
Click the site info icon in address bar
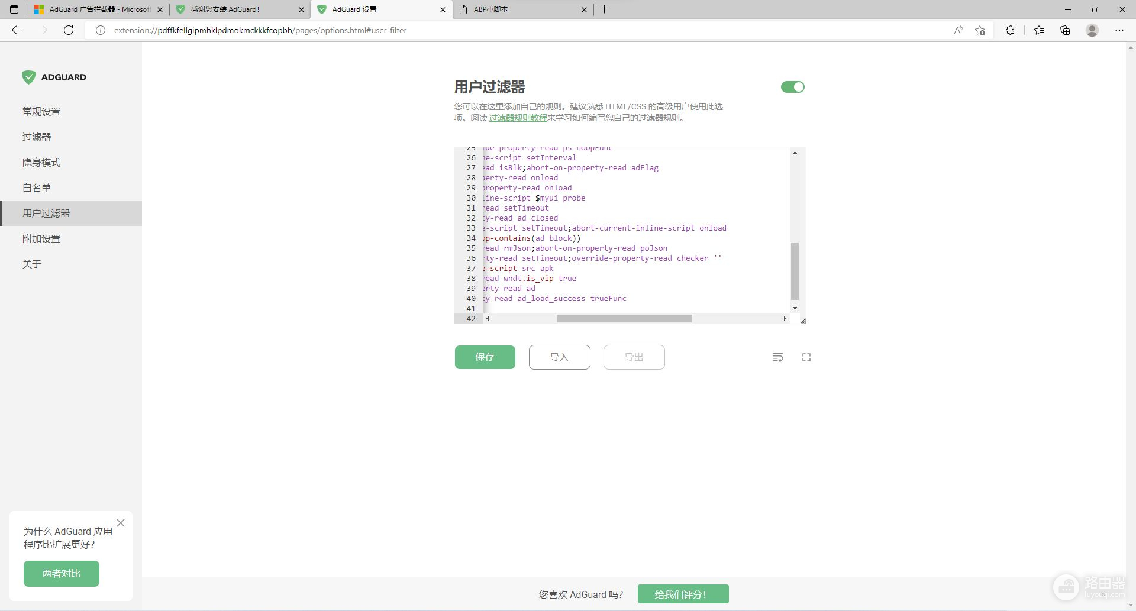tap(101, 30)
